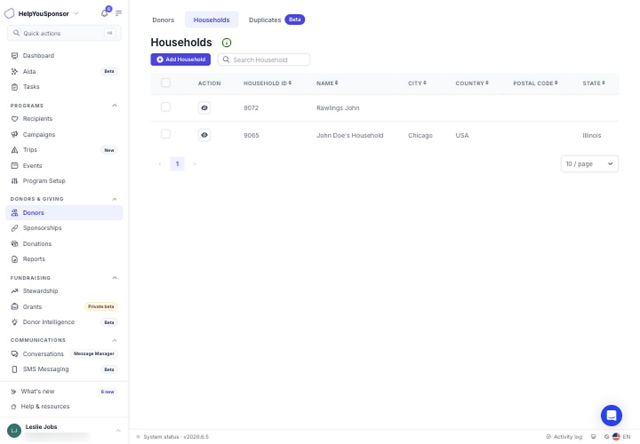Switch to the Donors tab
640x444 pixels.
[x=163, y=20]
